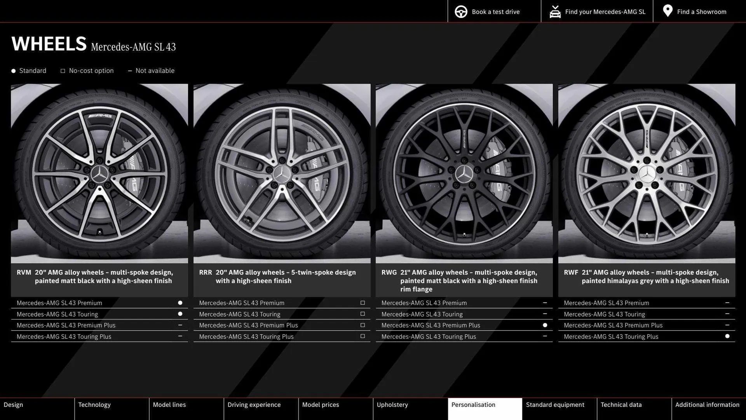Screen dimensions: 746x420
Task: Click the car transporter icon near top navigation
Action: 555,11
